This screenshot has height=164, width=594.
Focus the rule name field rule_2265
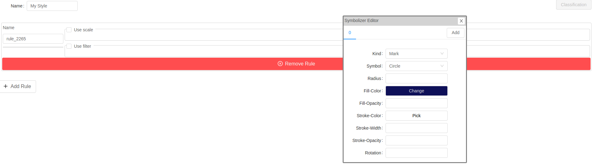[x=33, y=39]
